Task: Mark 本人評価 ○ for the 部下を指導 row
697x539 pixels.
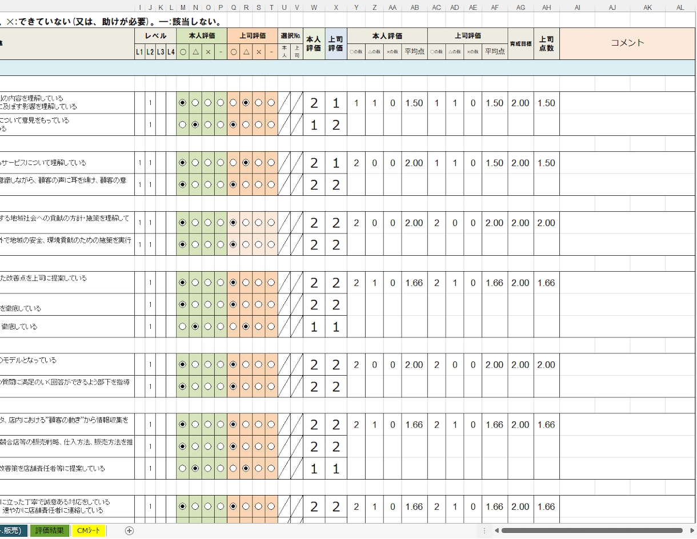Action: [x=183, y=387]
